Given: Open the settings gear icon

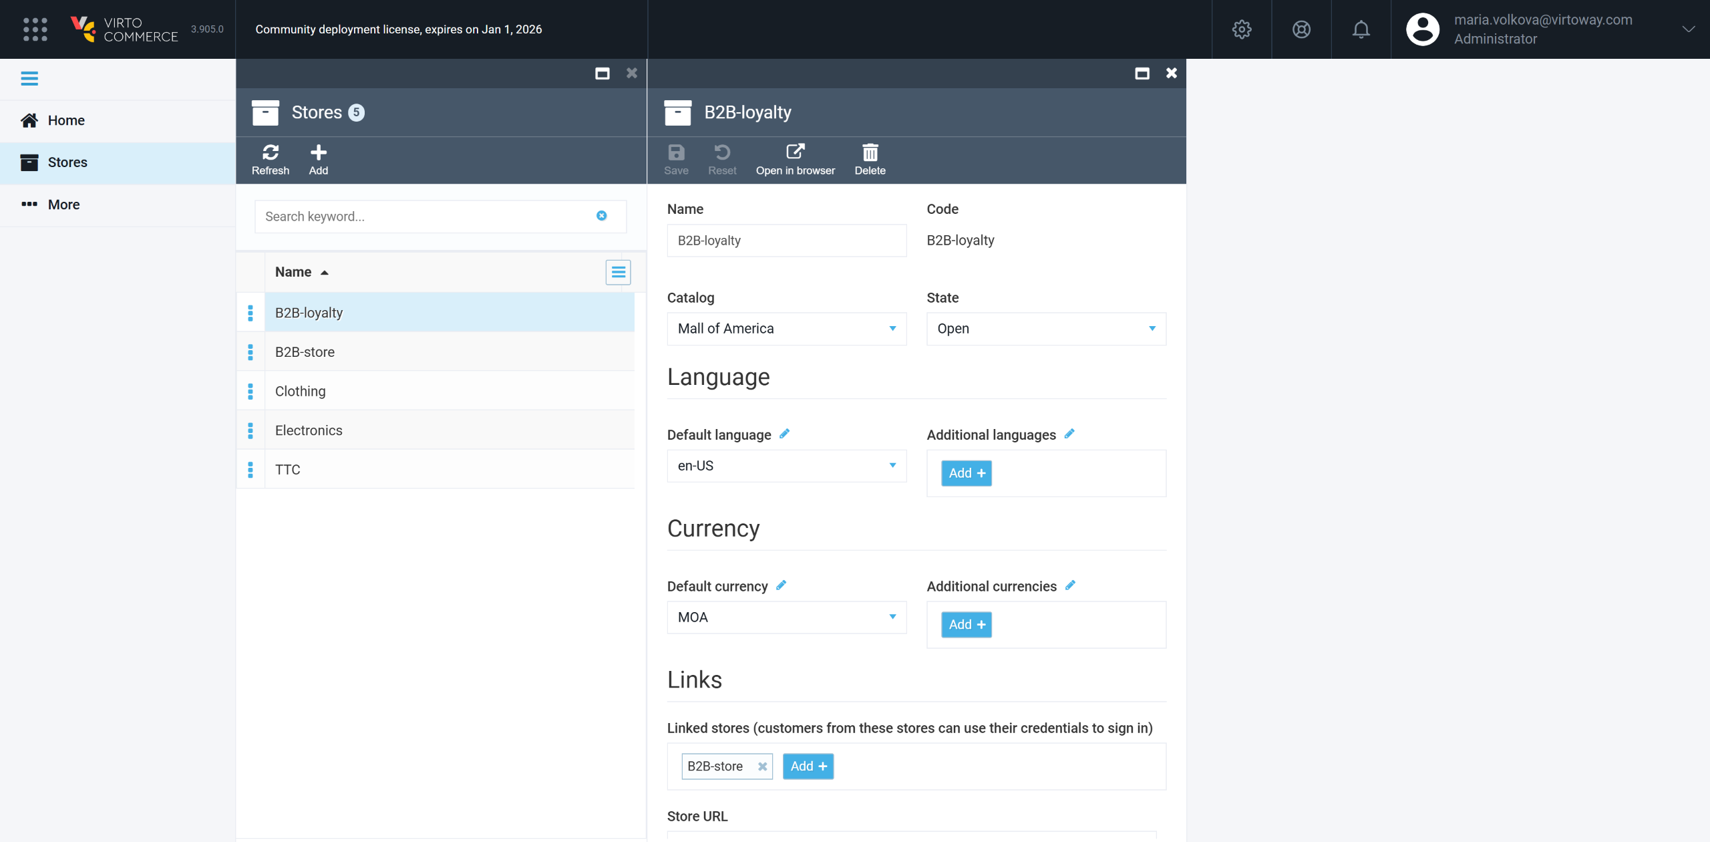Looking at the screenshot, I should 1241,29.
